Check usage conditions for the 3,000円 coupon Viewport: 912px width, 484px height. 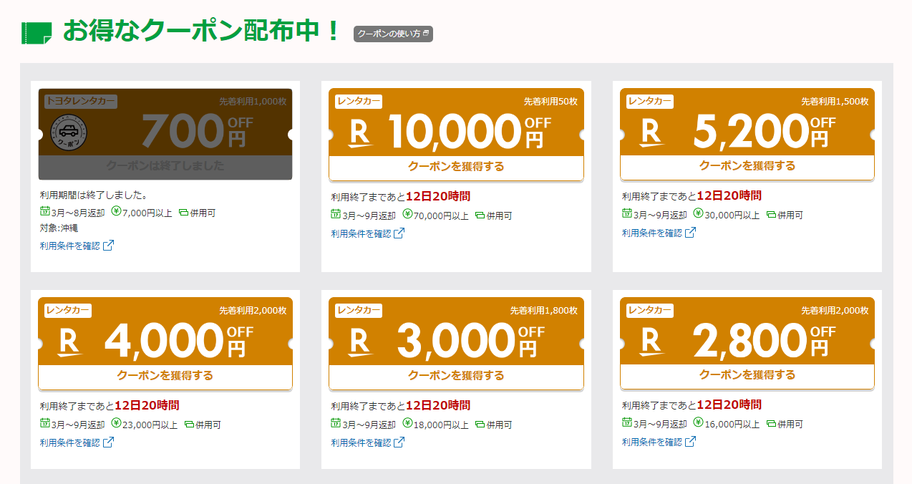click(367, 442)
